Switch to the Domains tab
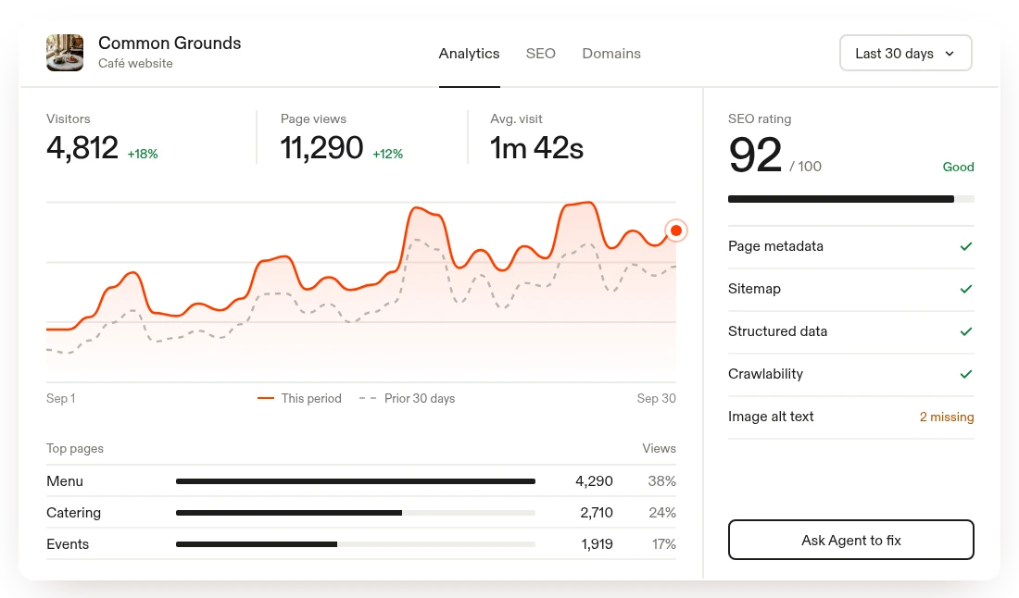Screen dimensions: 1019x598 coord(611,54)
